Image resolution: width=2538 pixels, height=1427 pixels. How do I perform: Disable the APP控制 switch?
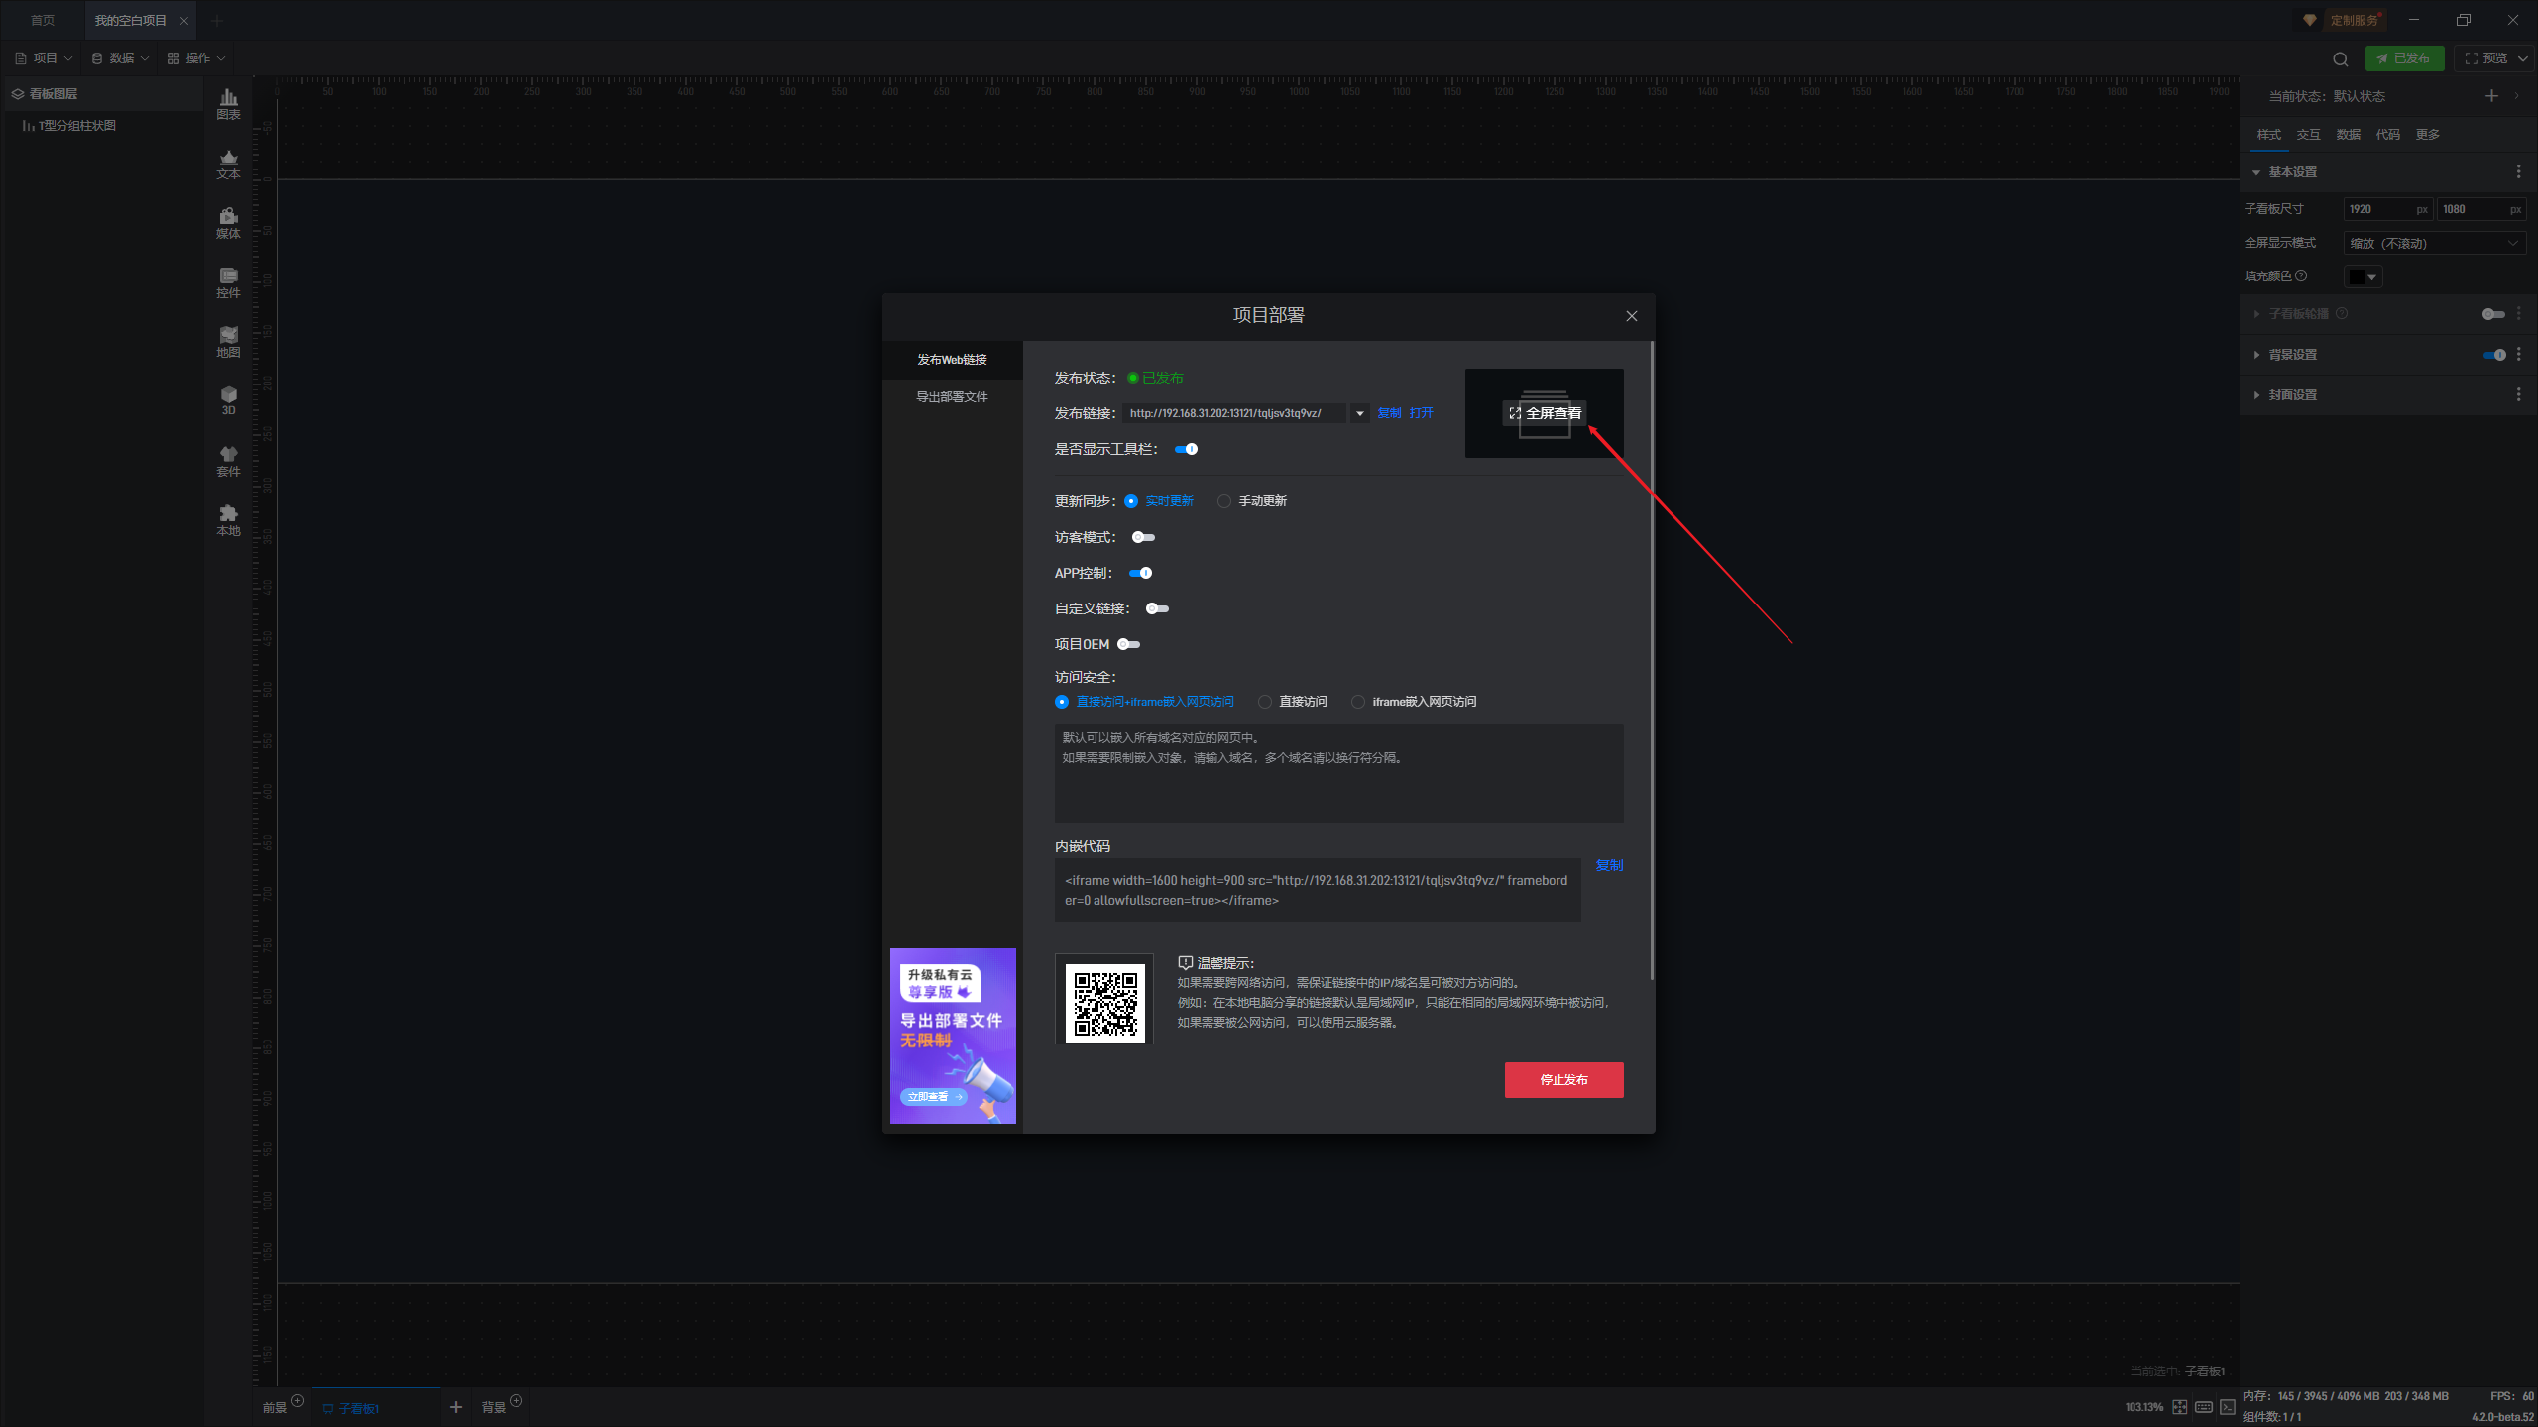coord(1141,573)
